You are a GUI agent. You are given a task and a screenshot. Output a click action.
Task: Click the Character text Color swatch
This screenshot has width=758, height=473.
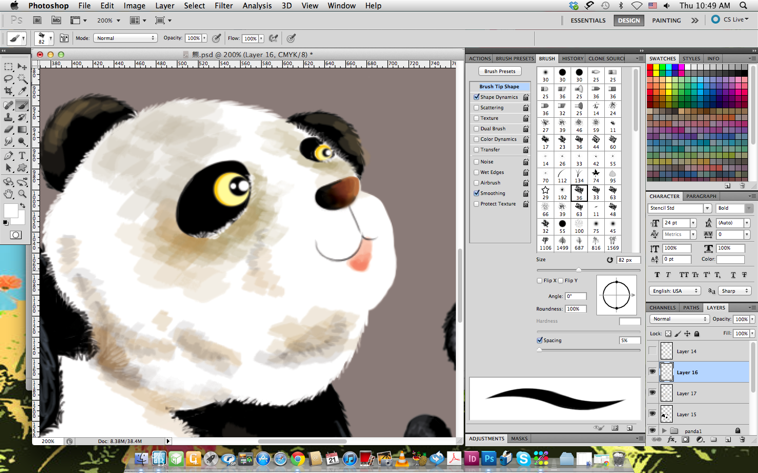(730, 259)
